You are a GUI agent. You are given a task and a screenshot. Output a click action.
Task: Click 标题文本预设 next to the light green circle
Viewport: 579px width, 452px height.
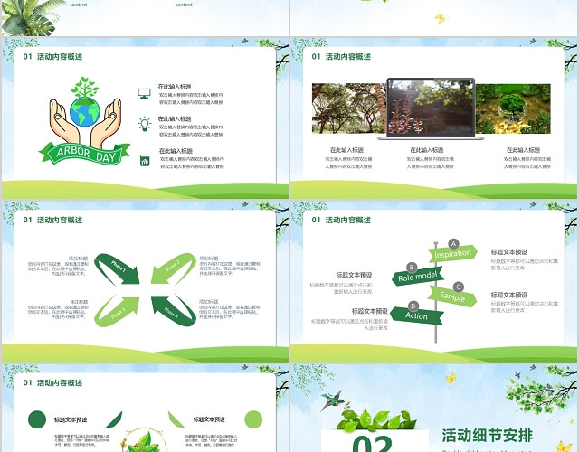[209, 419]
